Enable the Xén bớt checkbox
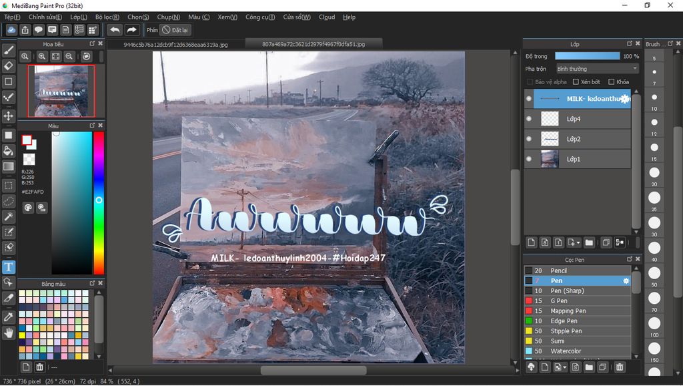683x386 pixels. pos(576,82)
